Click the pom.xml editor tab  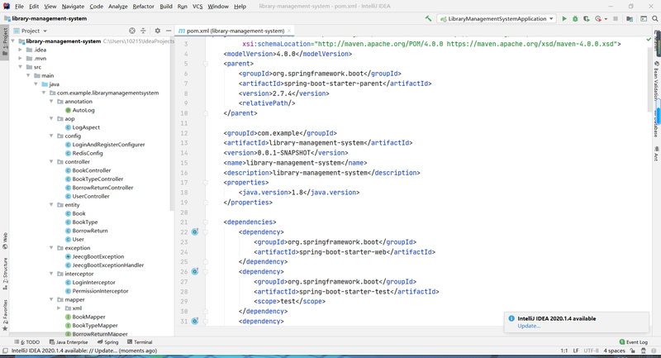[x=235, y=31]
